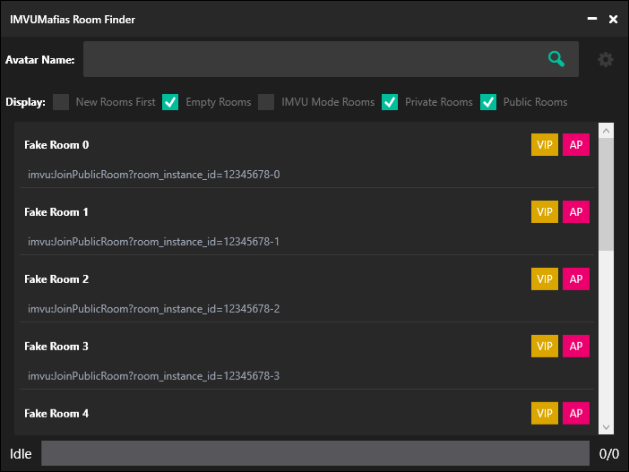Uncheck the Private Rooms checkbox
The width and height of the screenshot is (629, 472).
click(x=390, y=102)
